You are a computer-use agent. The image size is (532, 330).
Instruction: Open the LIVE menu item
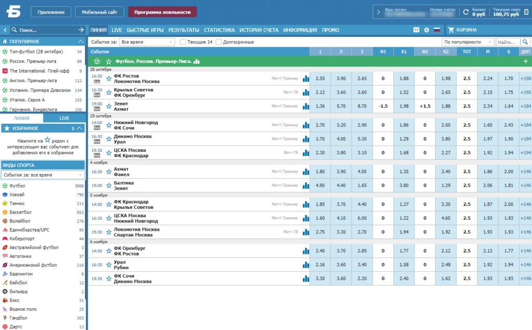point(117,30)
